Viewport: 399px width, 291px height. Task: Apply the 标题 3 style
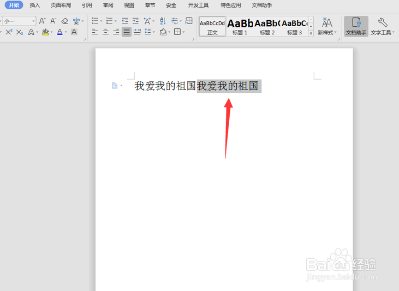click(x=294, y=27)
